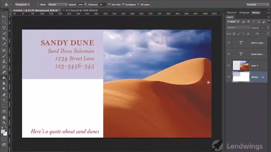Viewport: 271px width, 152px height.
Task: Toggle the Contiguous checkbox
Action: pyautogui.click(x=123, y=4)
